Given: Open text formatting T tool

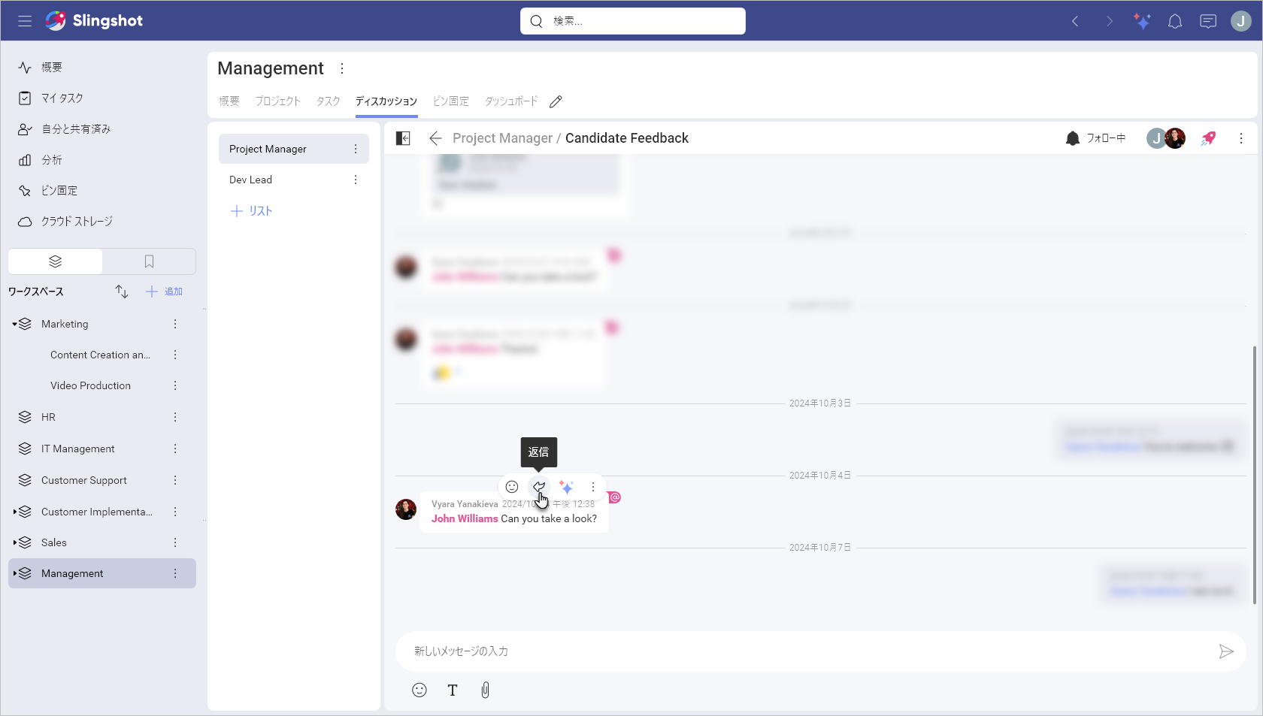Looking at the screenshot, I should (x=453, y=690).
